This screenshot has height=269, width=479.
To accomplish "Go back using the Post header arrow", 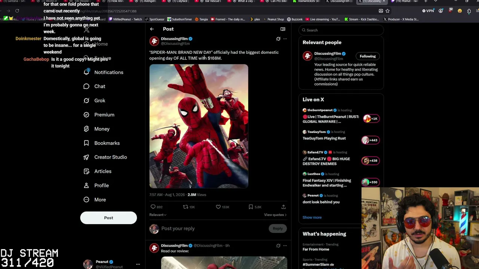I will tap(152, 29).
